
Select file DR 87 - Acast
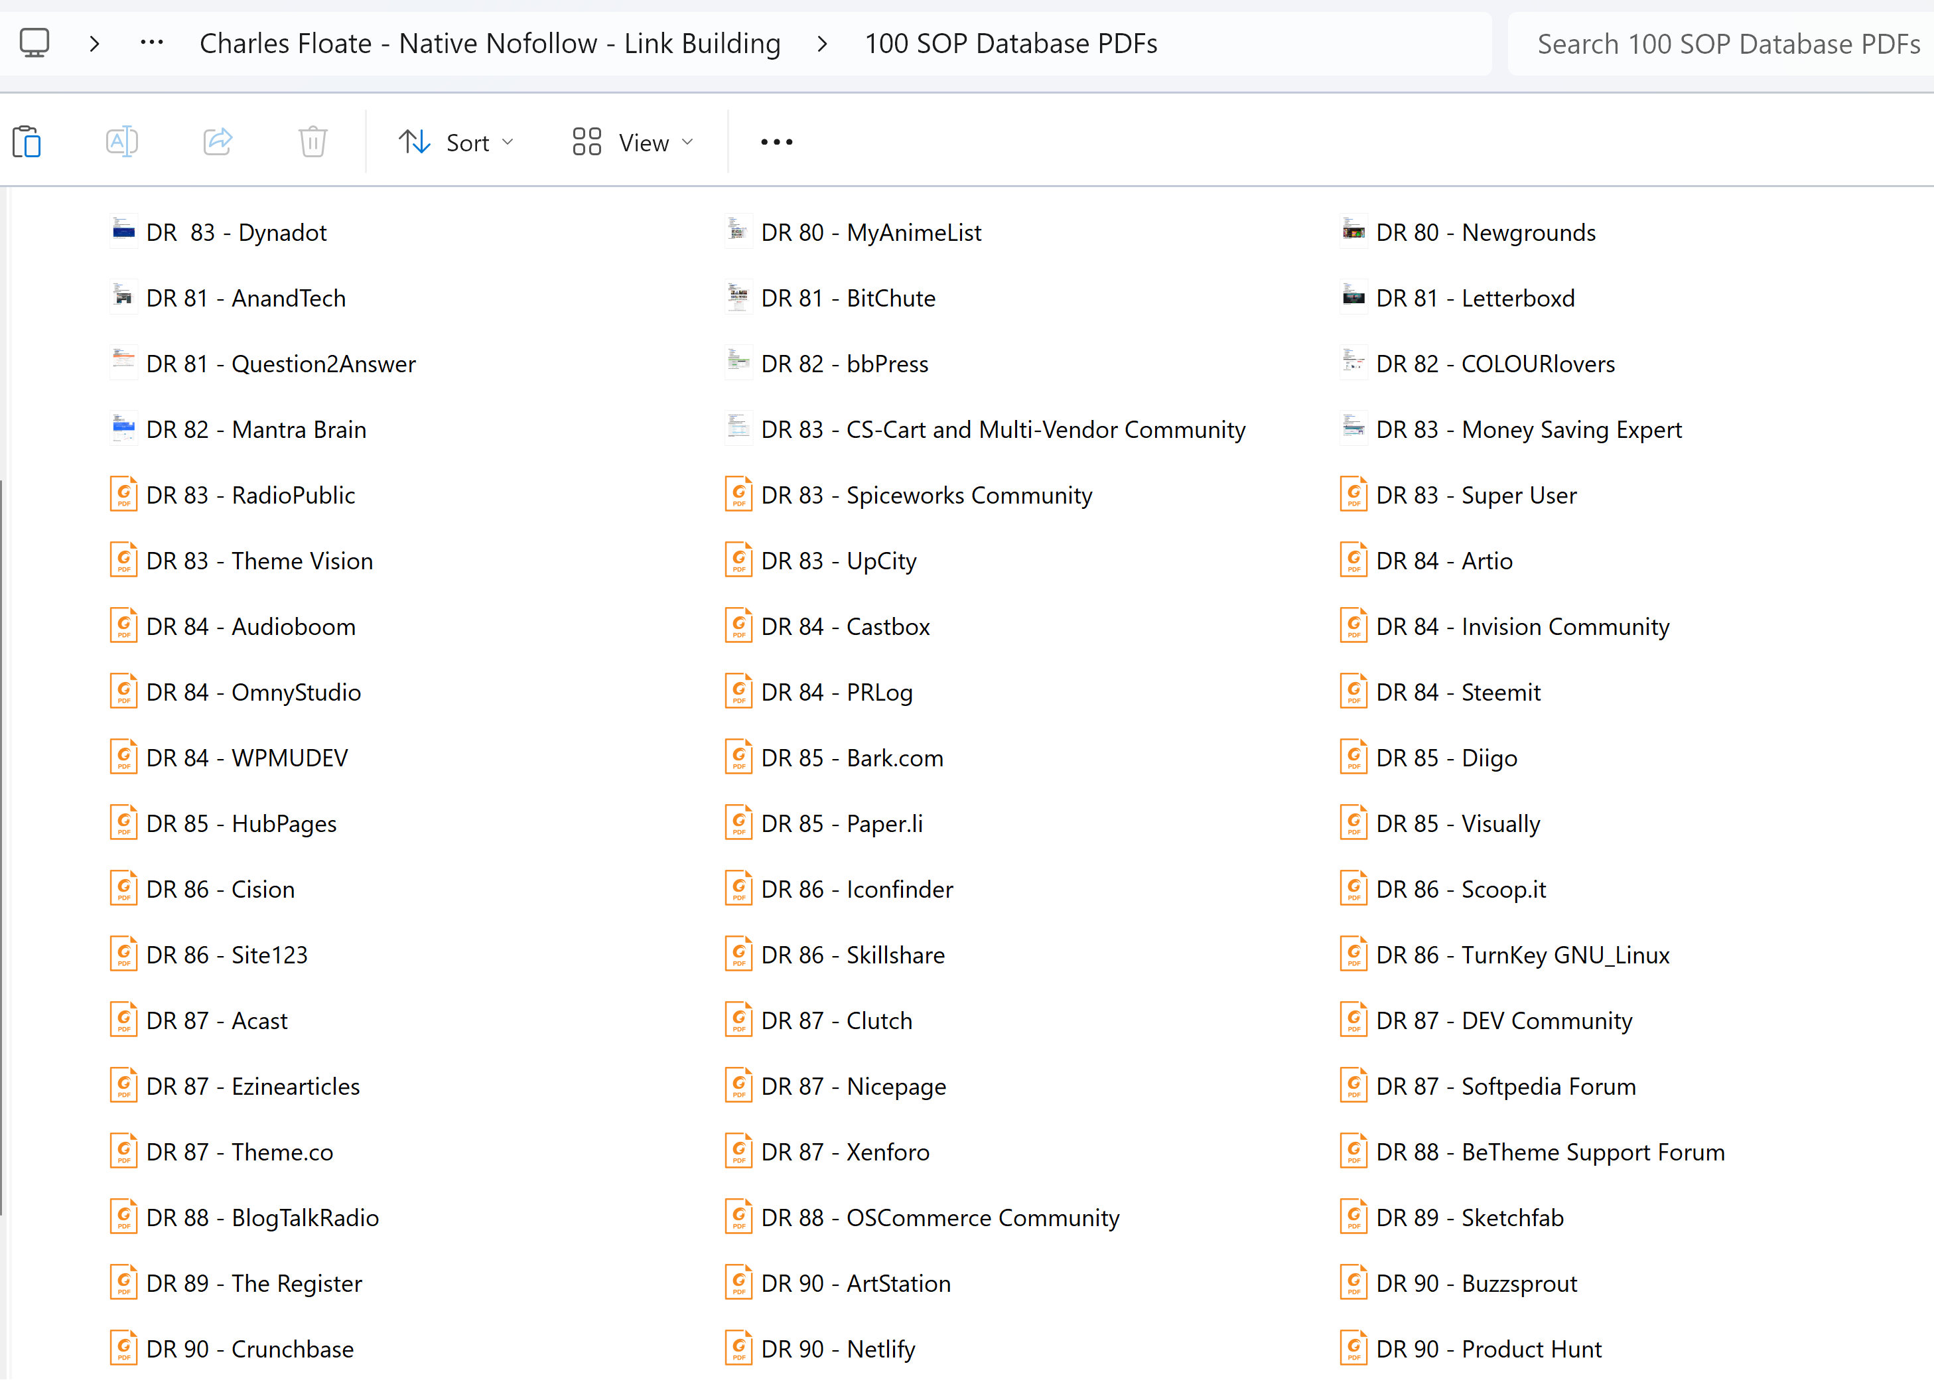point(200,1020)
